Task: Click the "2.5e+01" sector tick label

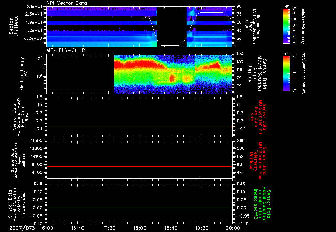Action: 34,14
